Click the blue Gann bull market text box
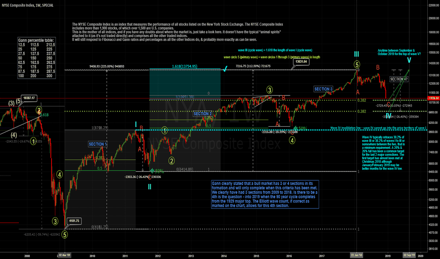This screenshot has height=259, width=440. pyautogui.click(x=265, y=194)
